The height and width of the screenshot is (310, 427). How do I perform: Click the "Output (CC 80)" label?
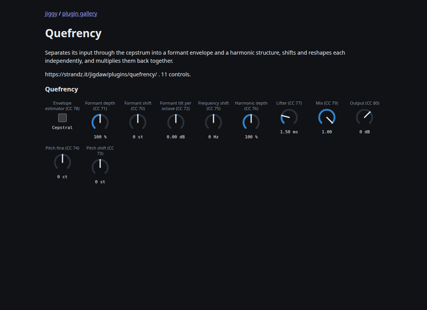click(x=365, y=103)
